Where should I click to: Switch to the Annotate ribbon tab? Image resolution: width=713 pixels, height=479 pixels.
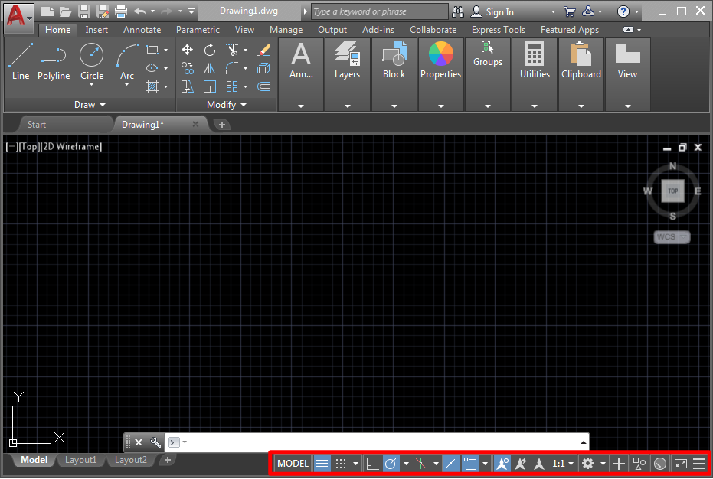(142, 30)
